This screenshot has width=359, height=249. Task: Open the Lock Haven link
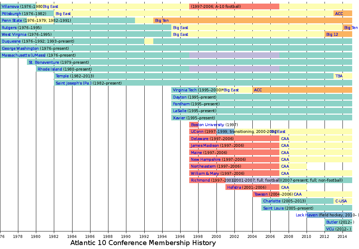[307, 215]
